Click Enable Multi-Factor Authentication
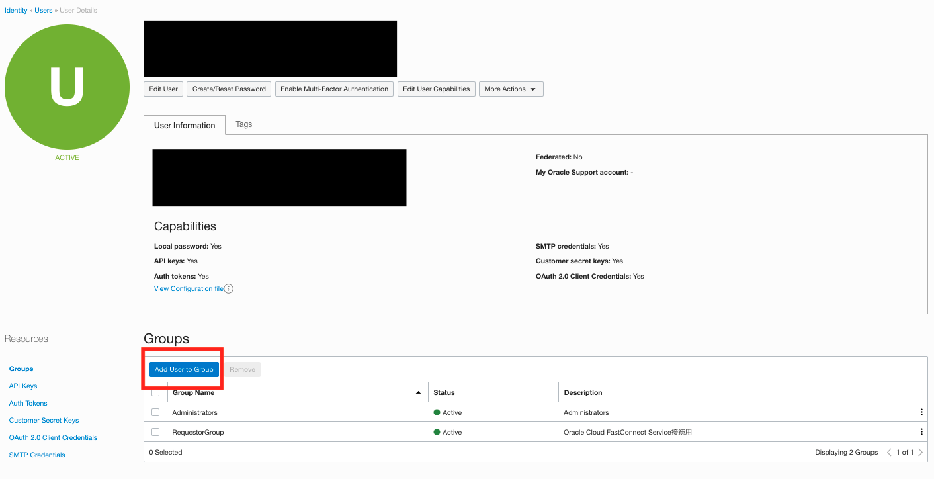934x479 pixels. [334, 89]
